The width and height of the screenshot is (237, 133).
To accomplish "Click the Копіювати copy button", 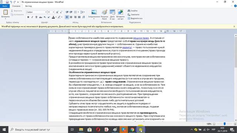I will click(x=17, y=14).
